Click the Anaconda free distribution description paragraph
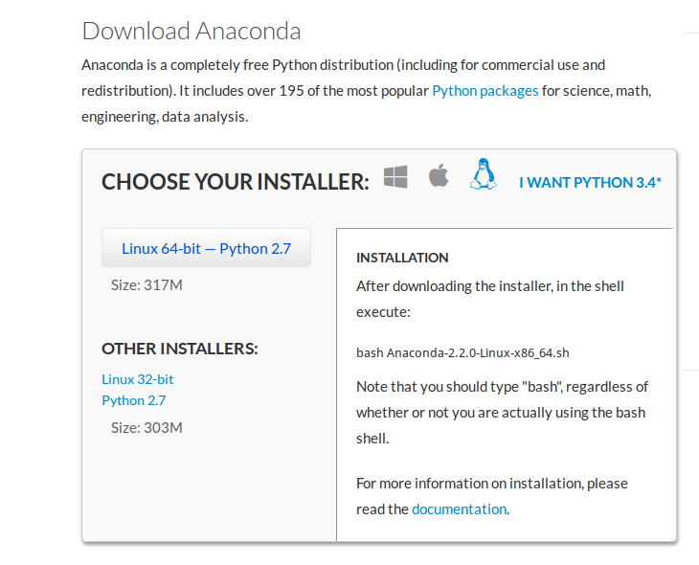 367,91
